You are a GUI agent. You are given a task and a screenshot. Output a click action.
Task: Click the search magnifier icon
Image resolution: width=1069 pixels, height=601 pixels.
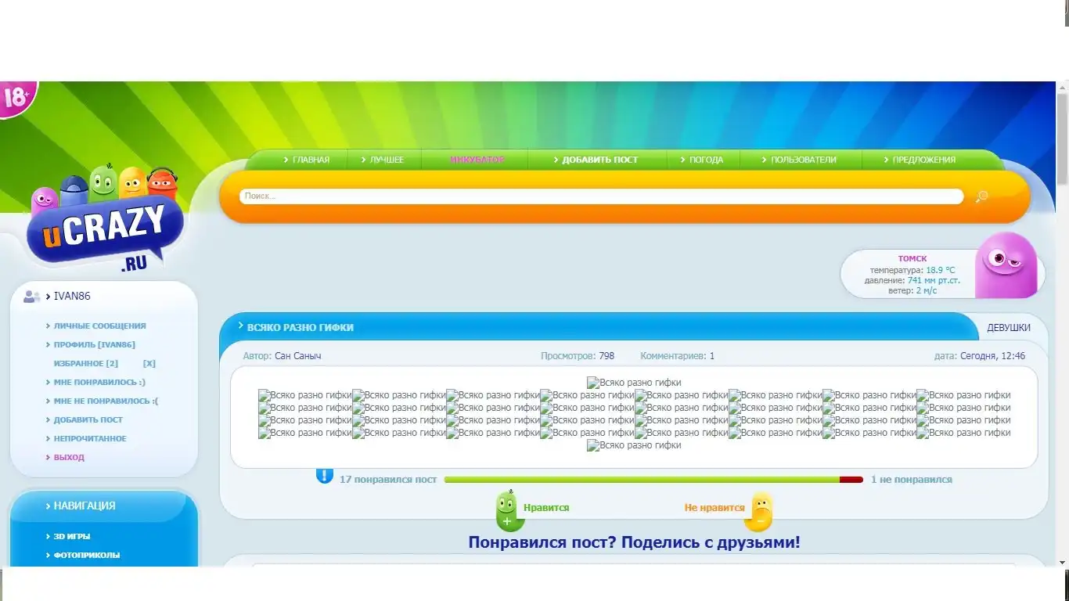click(x=981, y=196)
